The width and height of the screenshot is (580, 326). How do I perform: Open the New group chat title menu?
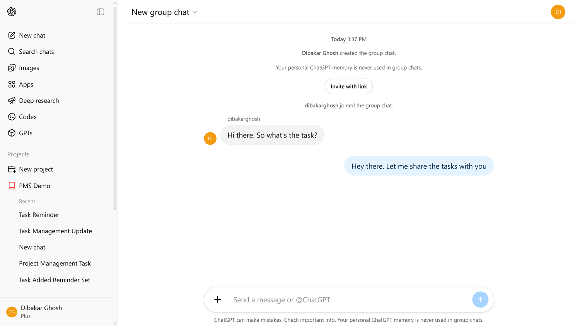point(164,12)
